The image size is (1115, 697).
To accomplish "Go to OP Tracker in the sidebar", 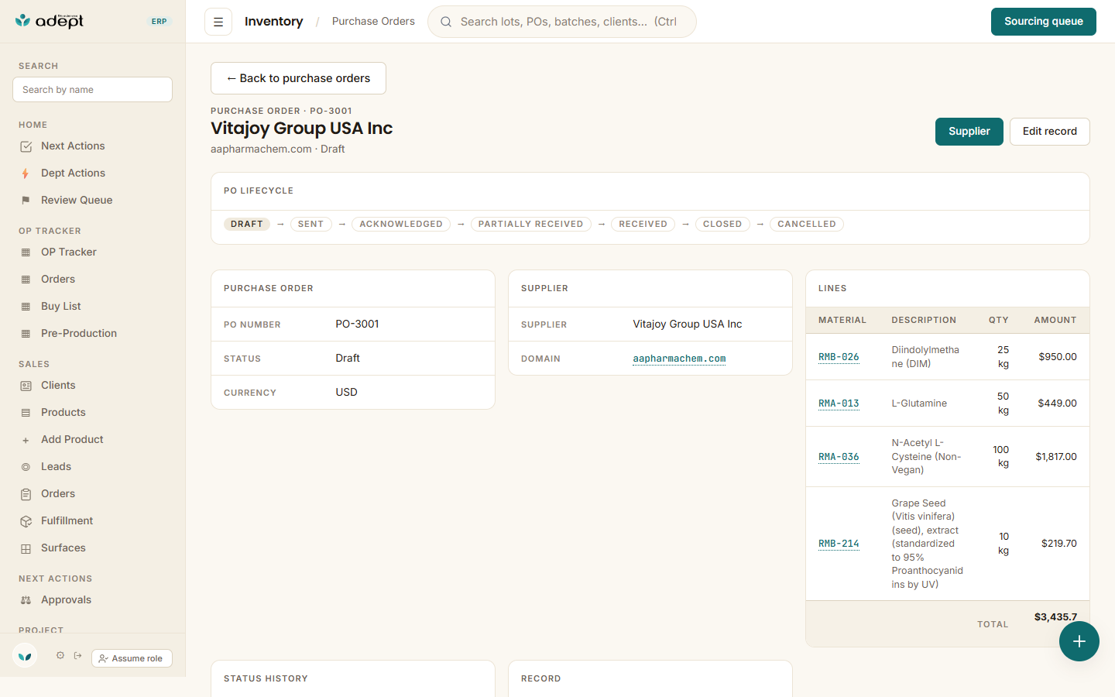I will click(93, 252).
